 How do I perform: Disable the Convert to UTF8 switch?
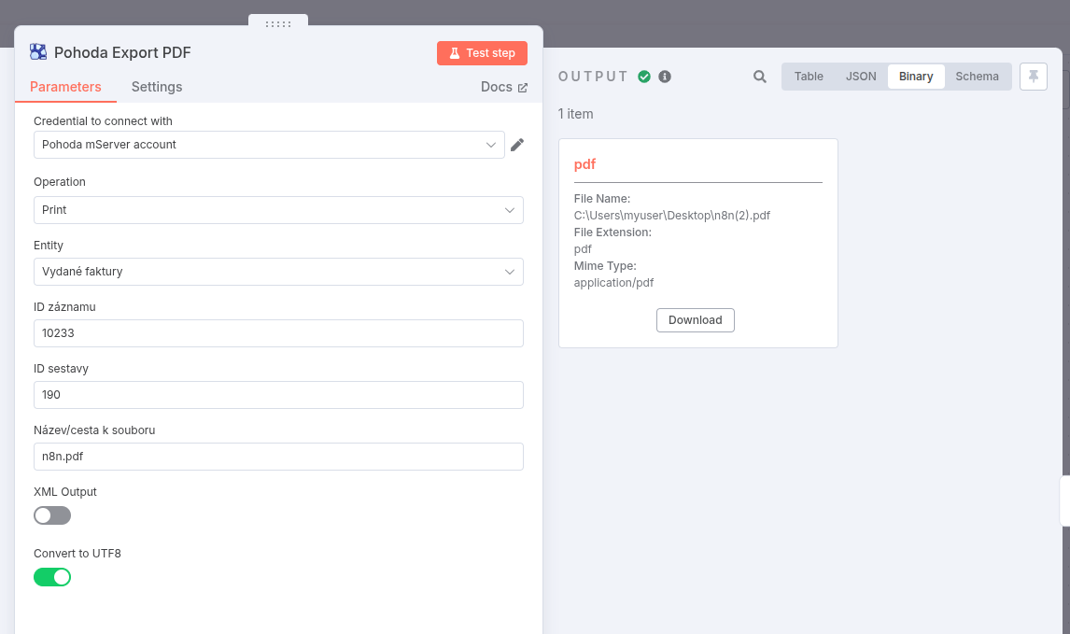pyautogui.click(x=52, y=577)
